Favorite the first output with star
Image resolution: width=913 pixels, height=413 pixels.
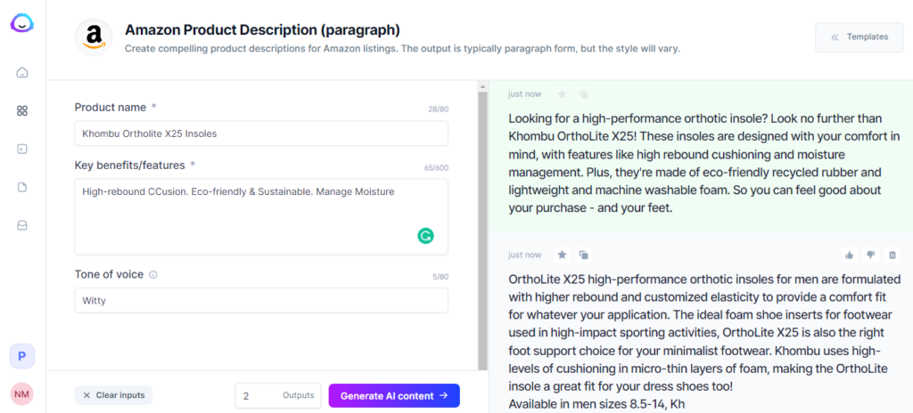(x=562, y=94)
